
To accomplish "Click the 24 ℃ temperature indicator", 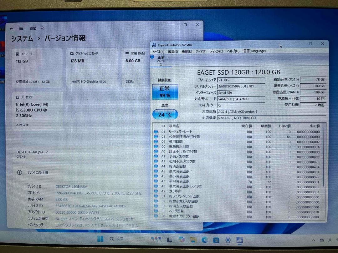I will coord(165,114).
